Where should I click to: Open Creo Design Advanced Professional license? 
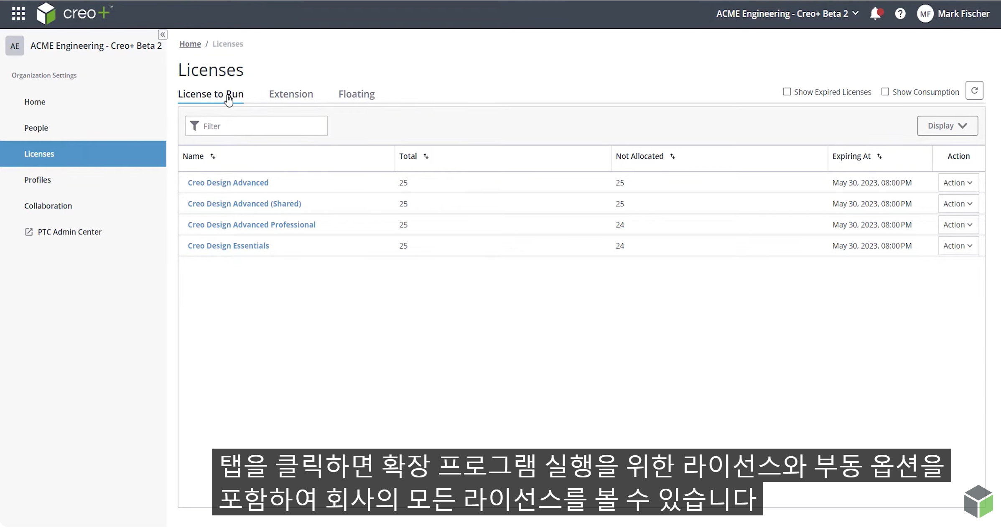(251, 225)
